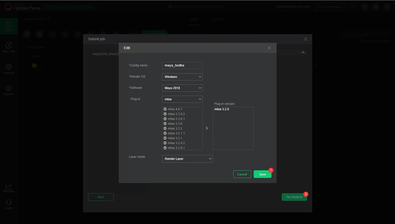Click the move icon in the assets toolbar
The width and height of the screenshot is (395, 224).
point(65,34)
